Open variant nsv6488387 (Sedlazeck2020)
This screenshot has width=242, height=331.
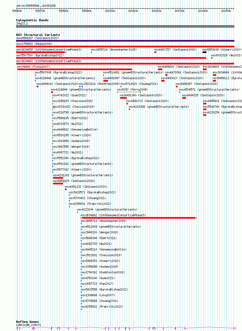197,84
